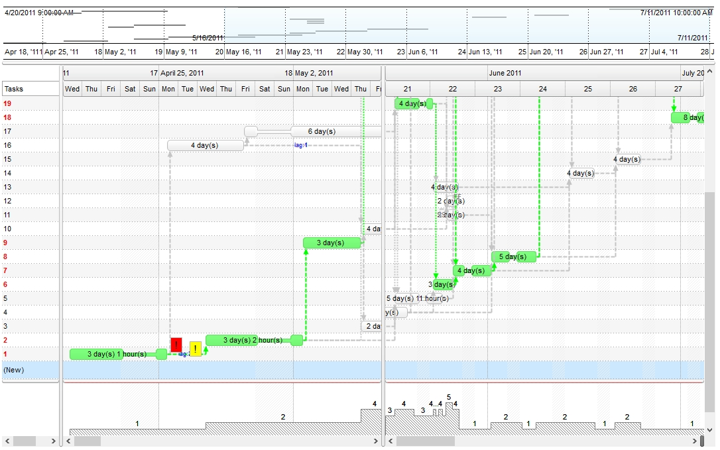
Task: Select the 4 day(s) bar on task 16
Action: tap(205, 146)
